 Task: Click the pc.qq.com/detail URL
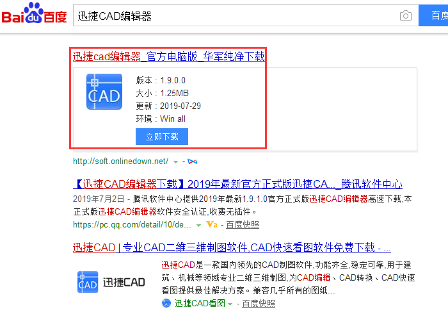tap(132, 225)
